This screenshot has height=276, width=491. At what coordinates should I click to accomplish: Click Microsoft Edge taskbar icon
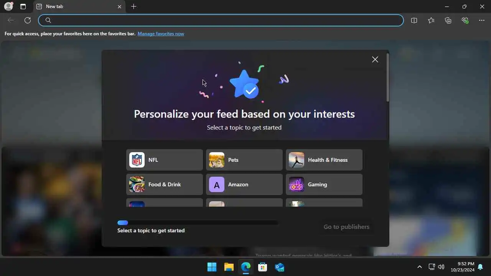246,267
